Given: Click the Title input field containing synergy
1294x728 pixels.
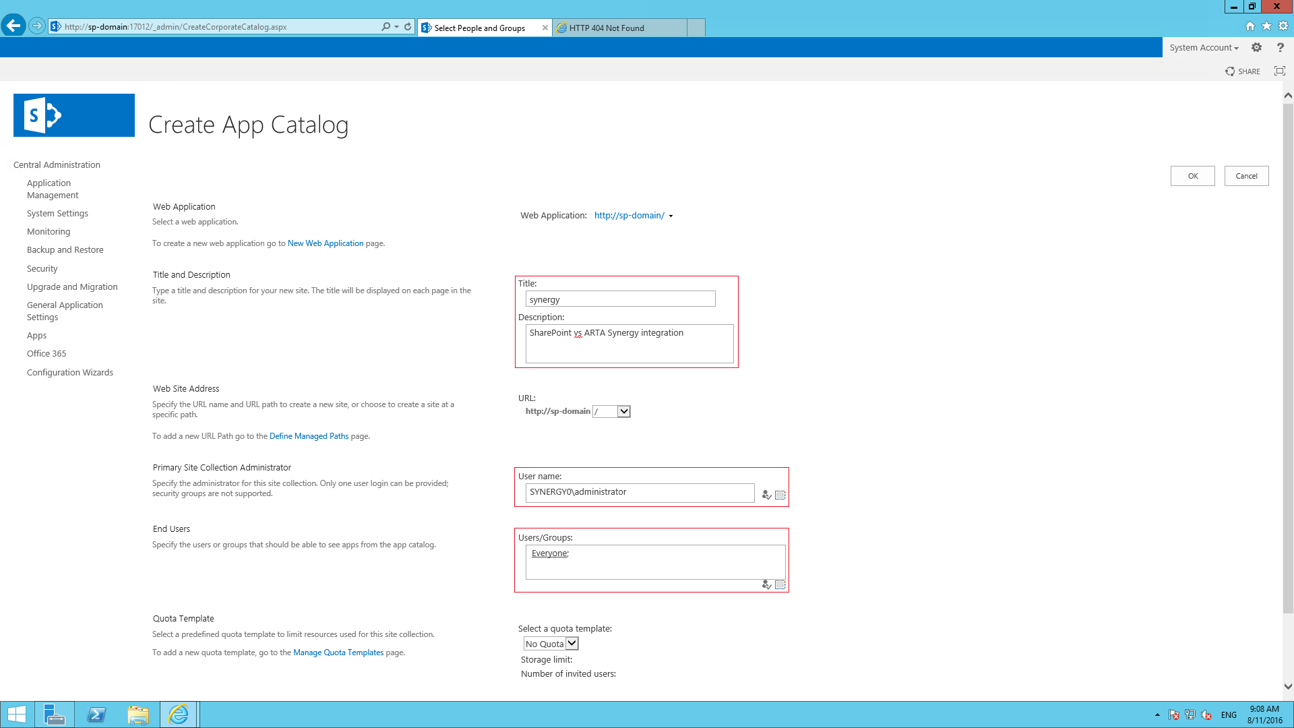Looking at the screenshot, I should (620, 299).
